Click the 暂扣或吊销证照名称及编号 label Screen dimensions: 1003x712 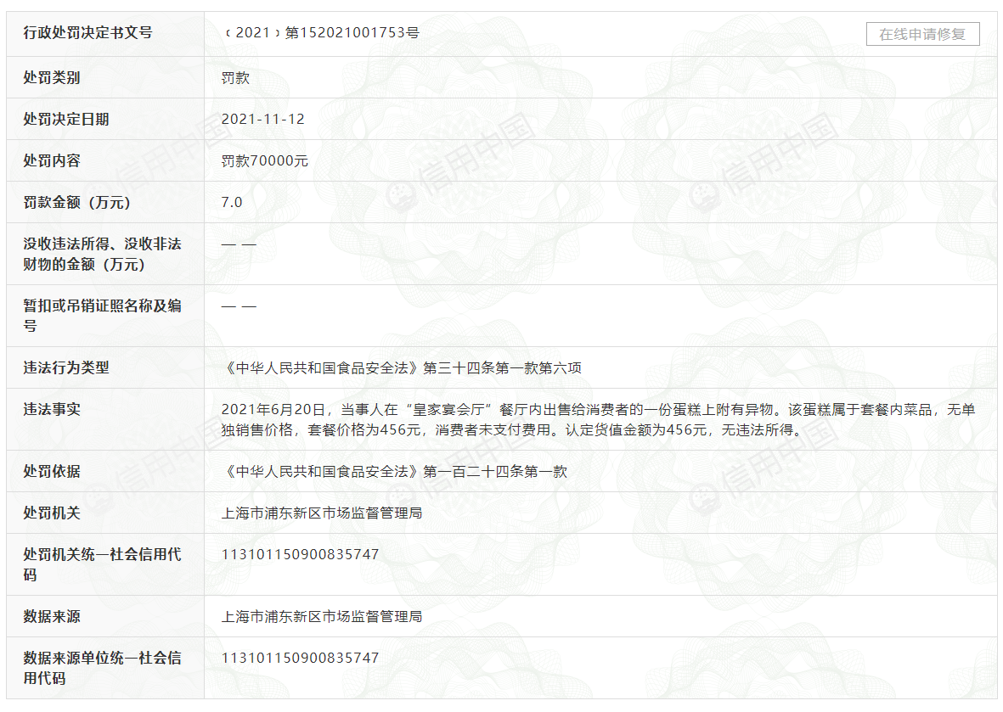[103, 316]
